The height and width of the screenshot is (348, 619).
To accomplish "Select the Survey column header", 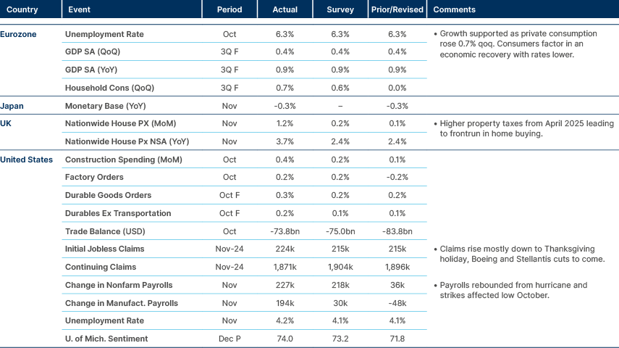I will point(341,10).
